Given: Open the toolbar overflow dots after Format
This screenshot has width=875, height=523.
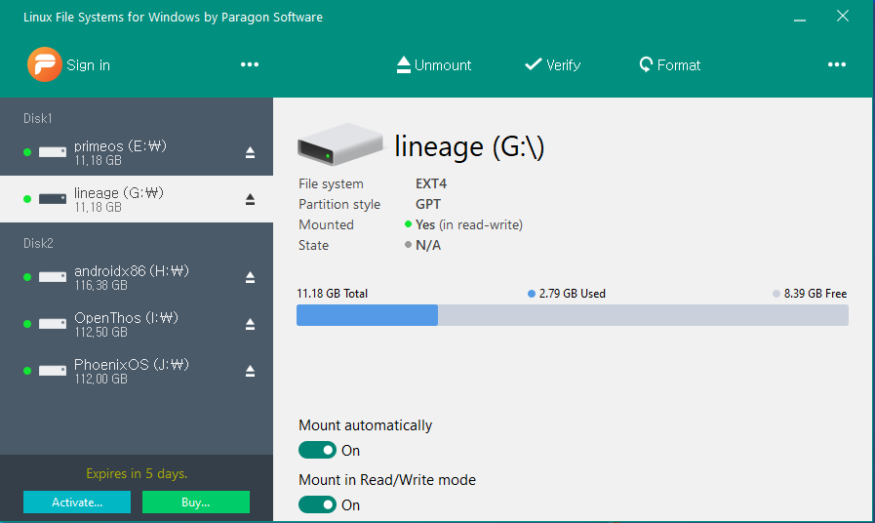Looking at the screenshot, I should coord(837,64).
